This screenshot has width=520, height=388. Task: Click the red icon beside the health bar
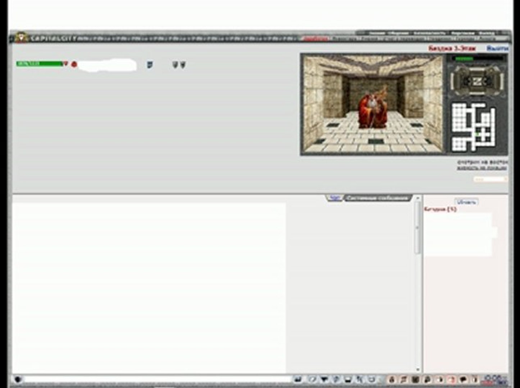pos(74,64)
